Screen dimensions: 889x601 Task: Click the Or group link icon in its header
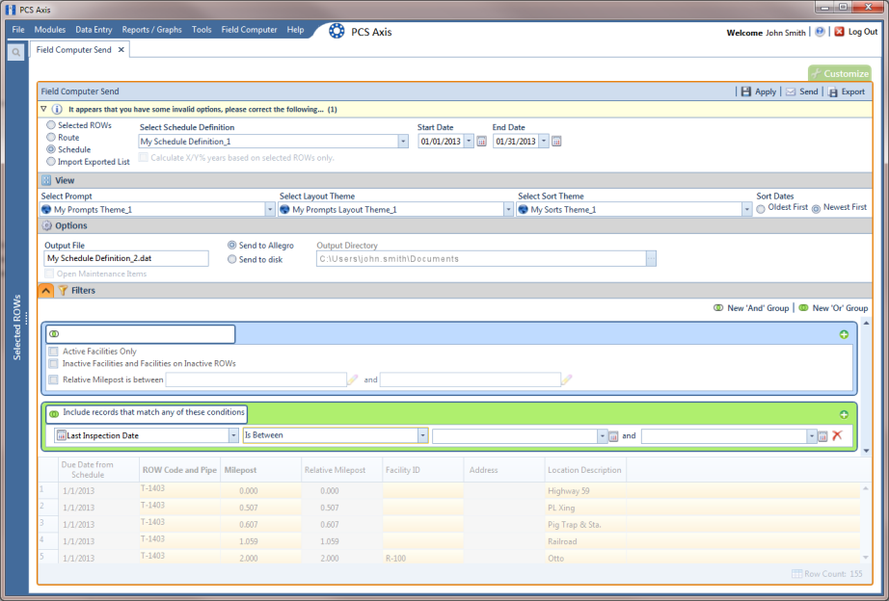(54, 414)
